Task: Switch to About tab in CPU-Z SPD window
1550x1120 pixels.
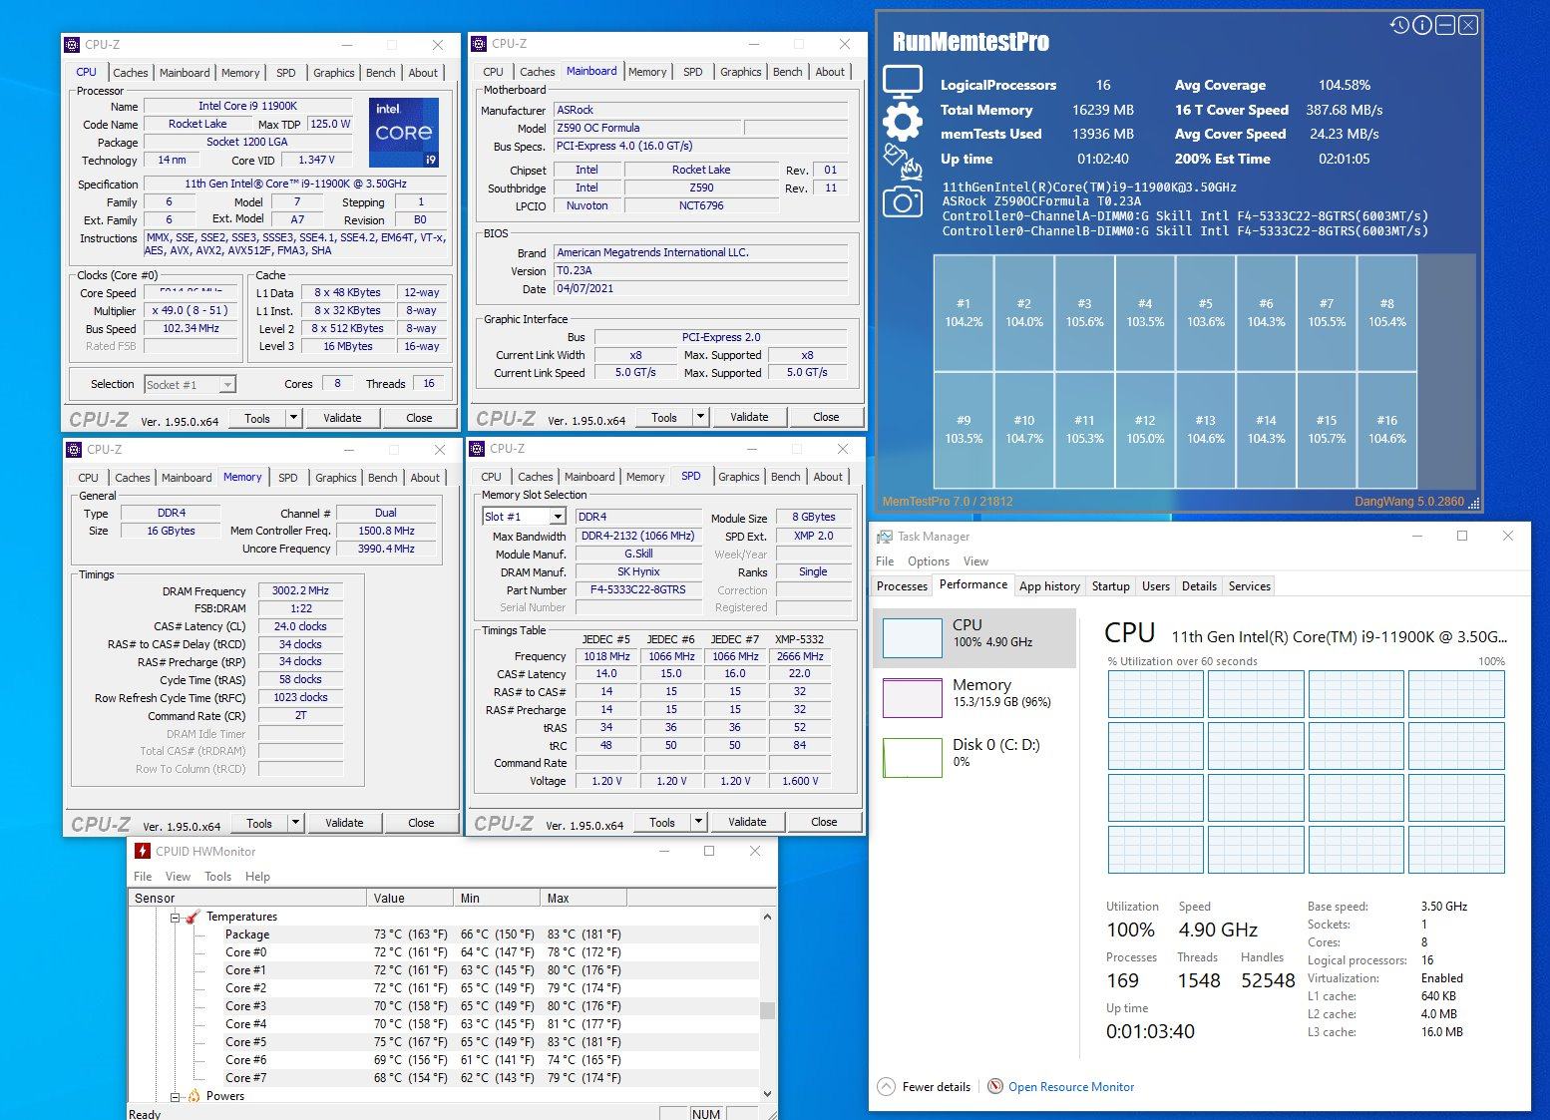Action: click(x=828, y=477)
